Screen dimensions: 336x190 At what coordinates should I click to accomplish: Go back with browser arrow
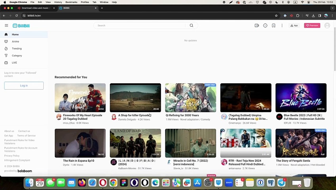pyautogui.click(x=4, y=16)
